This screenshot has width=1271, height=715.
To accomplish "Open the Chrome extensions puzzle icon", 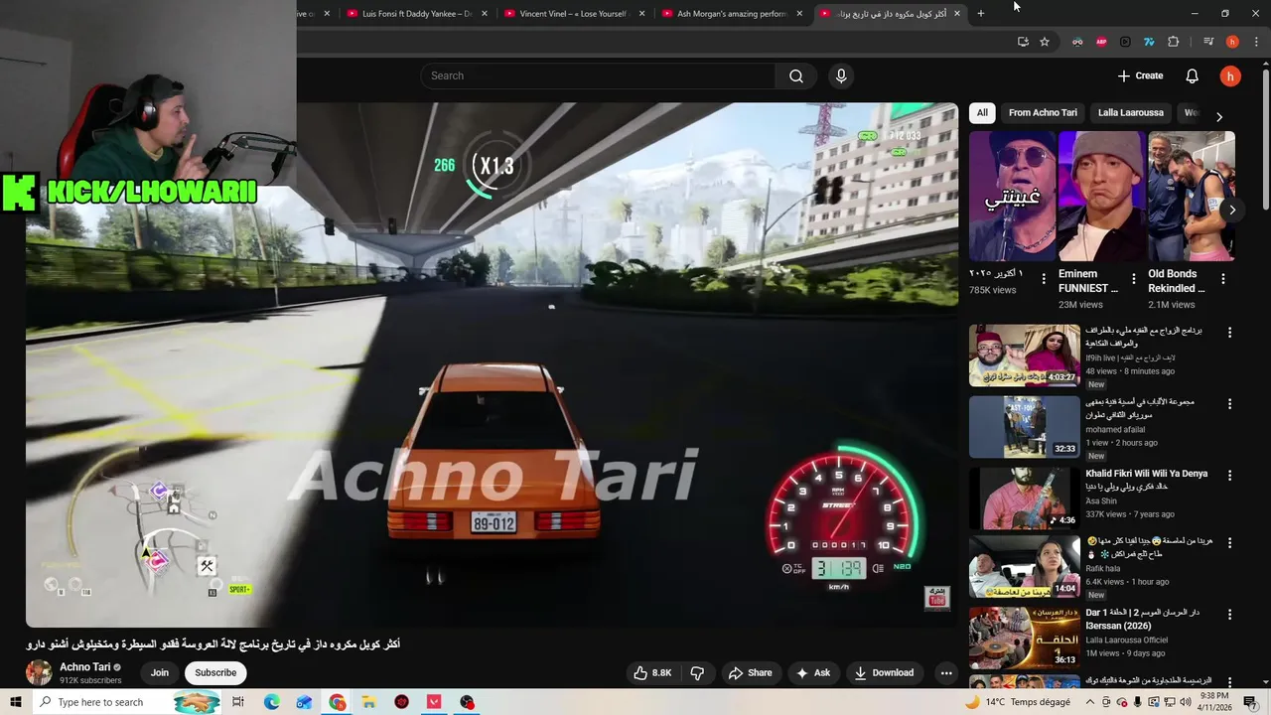I will coord(1173,42).
